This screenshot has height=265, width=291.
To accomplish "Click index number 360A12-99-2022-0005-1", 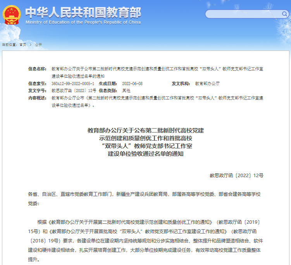I will [x=73, y=84].
